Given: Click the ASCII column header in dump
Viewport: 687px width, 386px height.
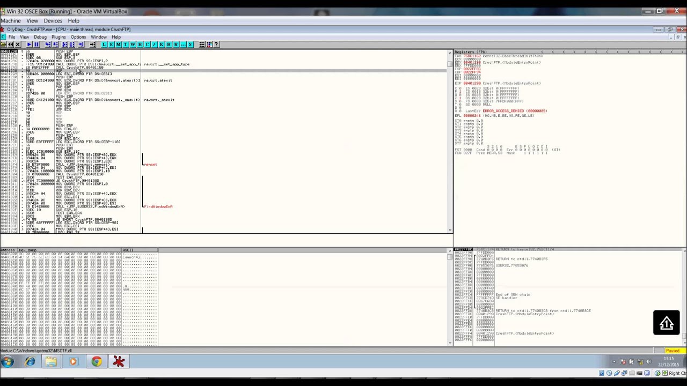Looking at the screenshot, I should 140,250.
